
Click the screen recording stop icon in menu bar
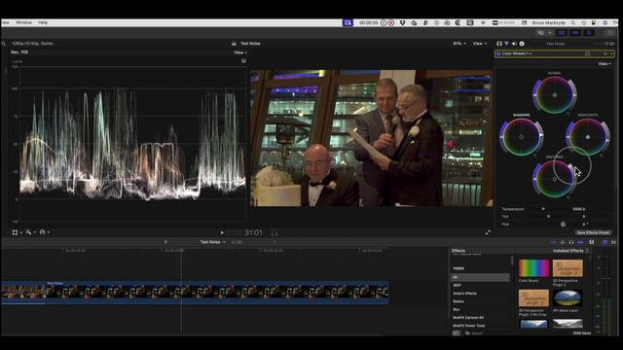pyautogui.click(x=391, y=23)
